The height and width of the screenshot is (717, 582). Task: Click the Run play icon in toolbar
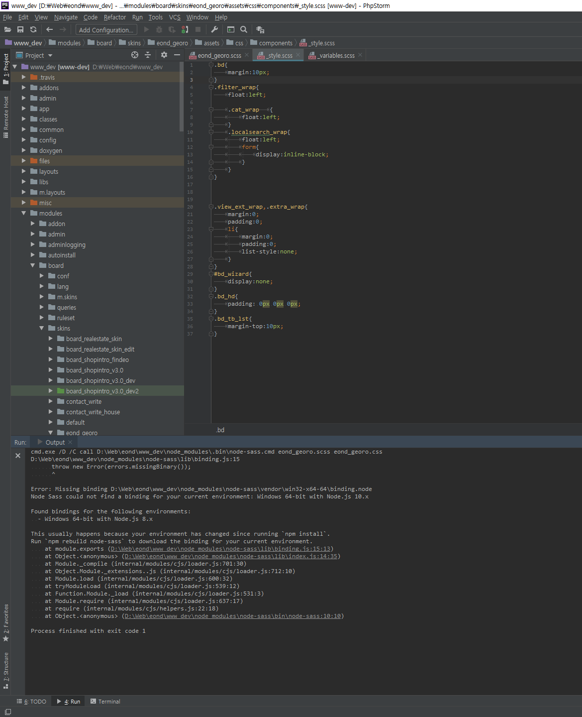point(146,30)
